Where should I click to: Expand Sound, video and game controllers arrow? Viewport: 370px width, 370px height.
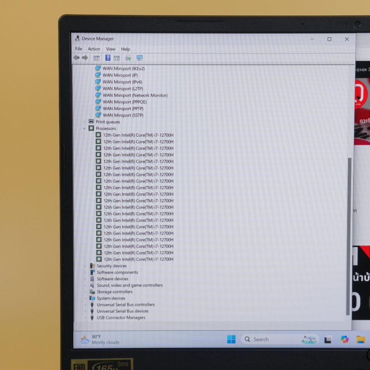click(86, 285)
